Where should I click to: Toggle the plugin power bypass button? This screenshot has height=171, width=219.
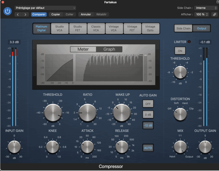coord(8,11)
